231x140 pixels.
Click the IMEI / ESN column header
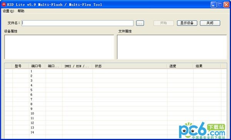coord(77,66)
